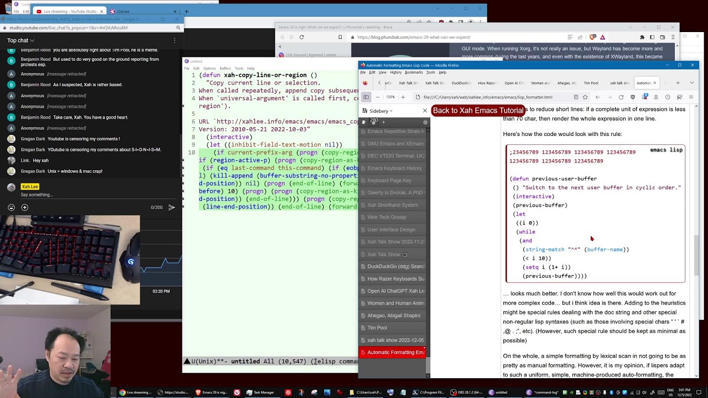Screen dimensions: 708x398
Task: Go back using Firefox back arrow
Action: (x=597, y=97)
